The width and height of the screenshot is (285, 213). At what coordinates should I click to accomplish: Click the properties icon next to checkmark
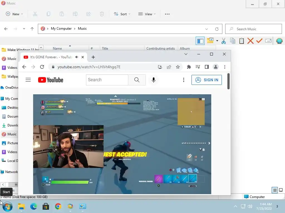coord(268,41)
